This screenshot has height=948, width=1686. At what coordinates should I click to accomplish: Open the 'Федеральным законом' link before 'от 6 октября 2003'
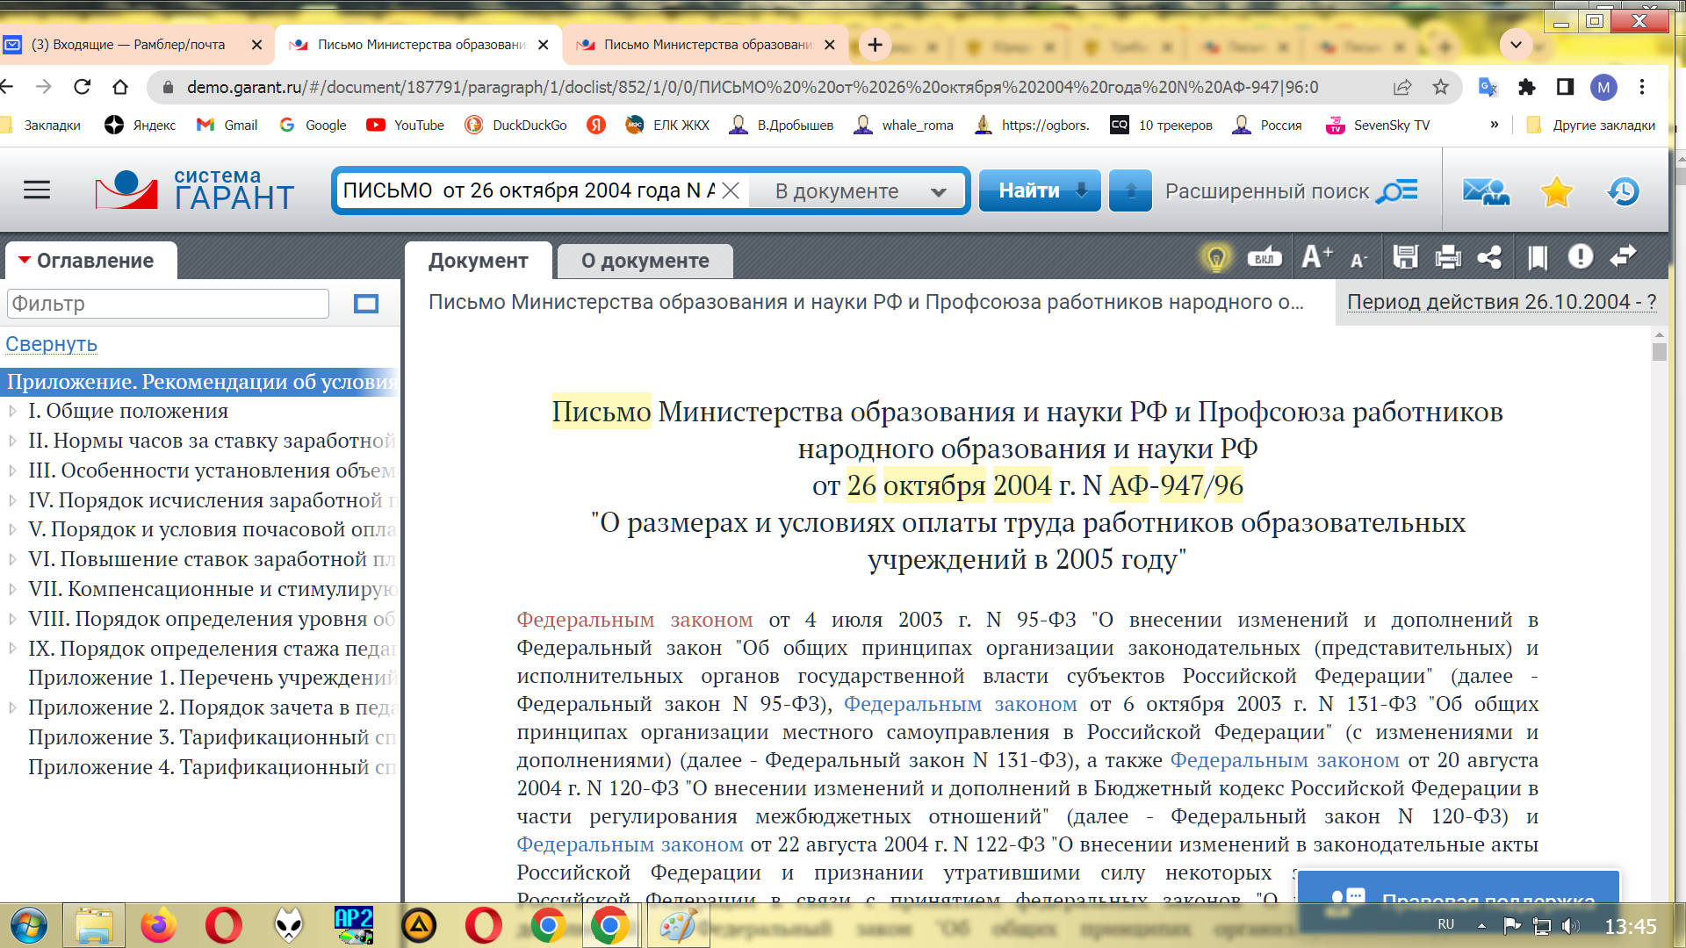pos(960,704)
